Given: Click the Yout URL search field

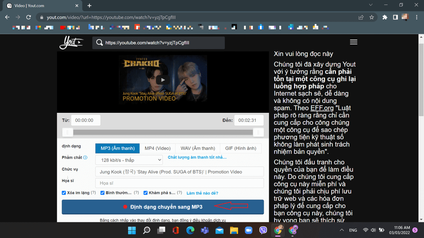Looking at the screenshot, I should 159,43.
